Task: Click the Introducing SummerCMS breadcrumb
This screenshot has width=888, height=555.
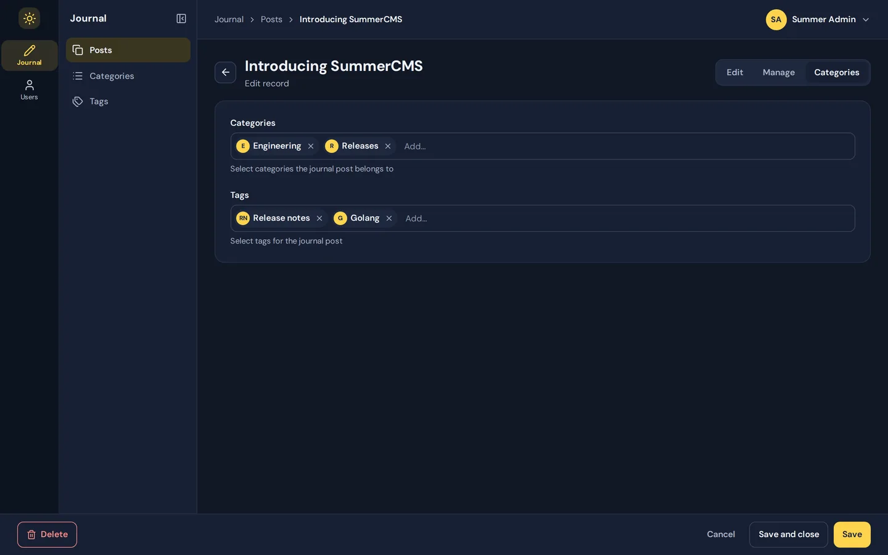Action: click(x=351, y=19)
